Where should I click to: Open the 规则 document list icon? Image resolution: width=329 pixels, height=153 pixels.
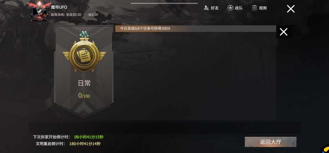pos(254,8)
